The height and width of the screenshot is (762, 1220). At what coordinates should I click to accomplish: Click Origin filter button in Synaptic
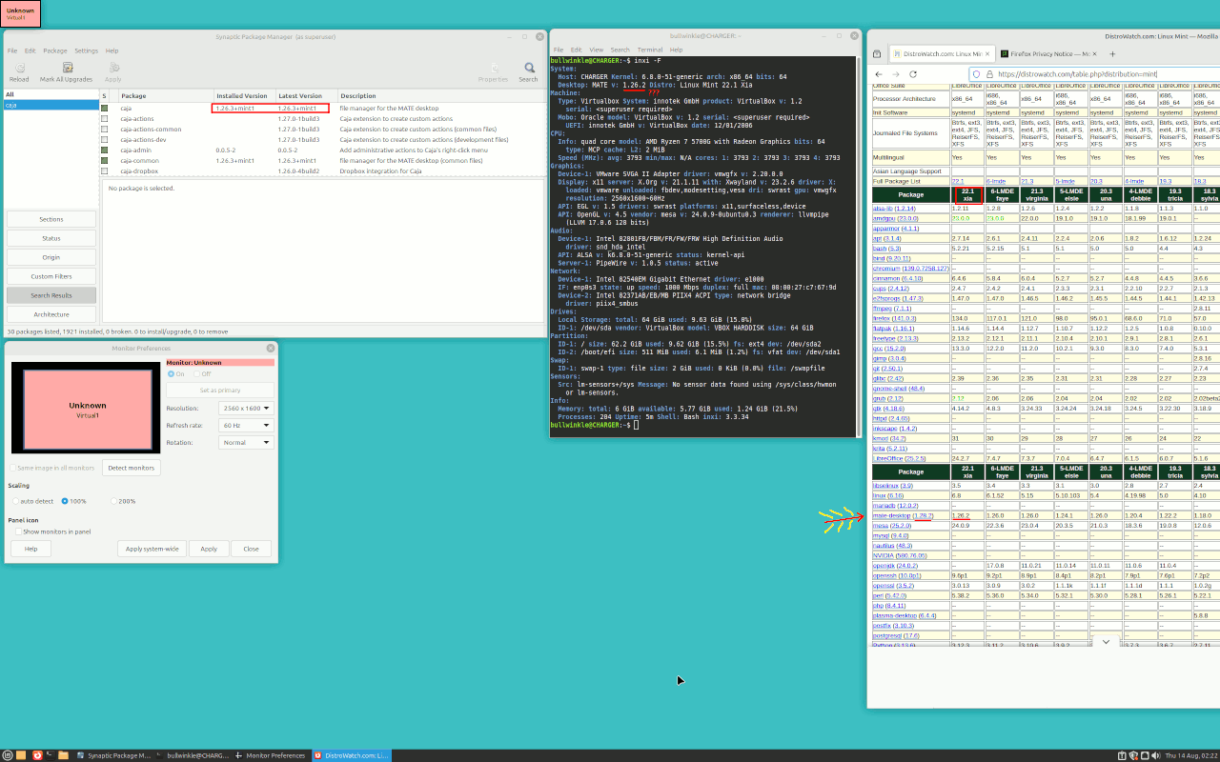[51, 257]
